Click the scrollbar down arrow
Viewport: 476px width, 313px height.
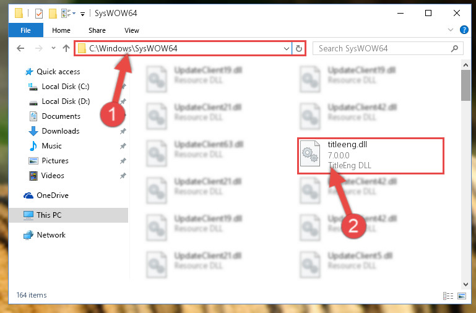pyautogui.click(x=465, y=284)
